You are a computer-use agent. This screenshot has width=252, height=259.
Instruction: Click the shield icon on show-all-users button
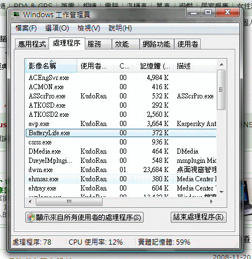click(x=31, y=218)
